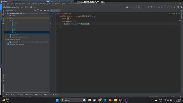Open the View menu
This screenshot has width=183, height=103.
click(x=16, y=4)
